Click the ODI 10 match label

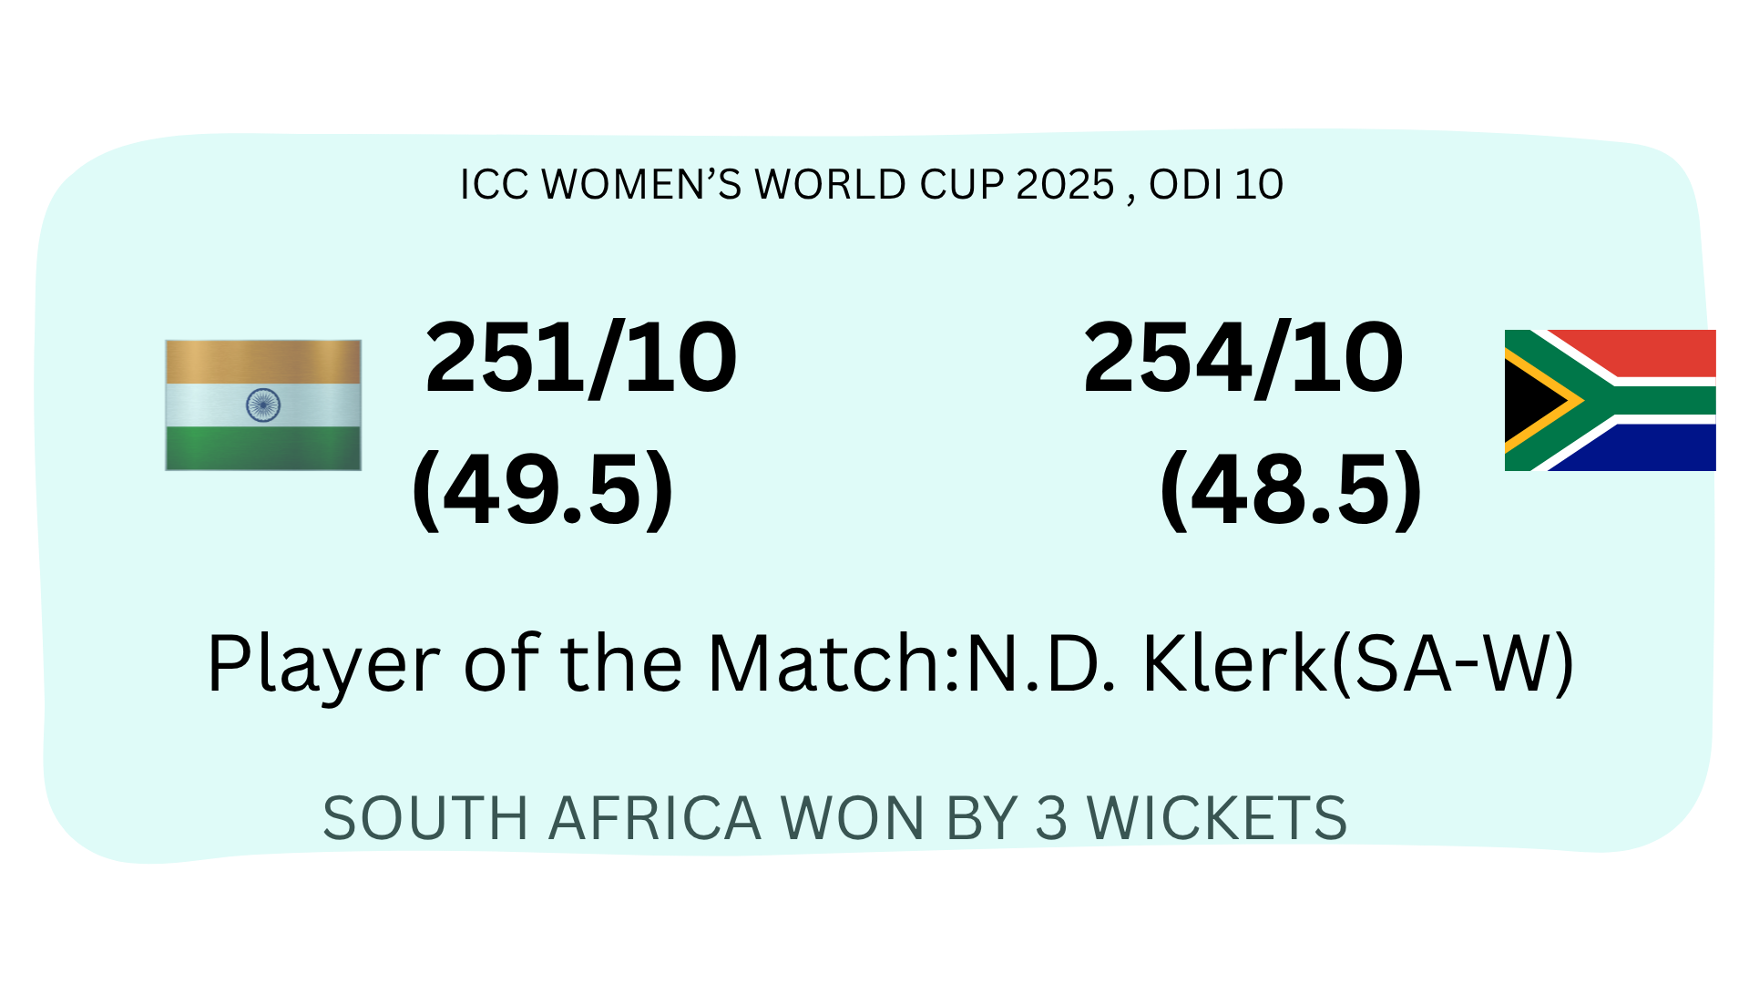(x=1216, y=185)
